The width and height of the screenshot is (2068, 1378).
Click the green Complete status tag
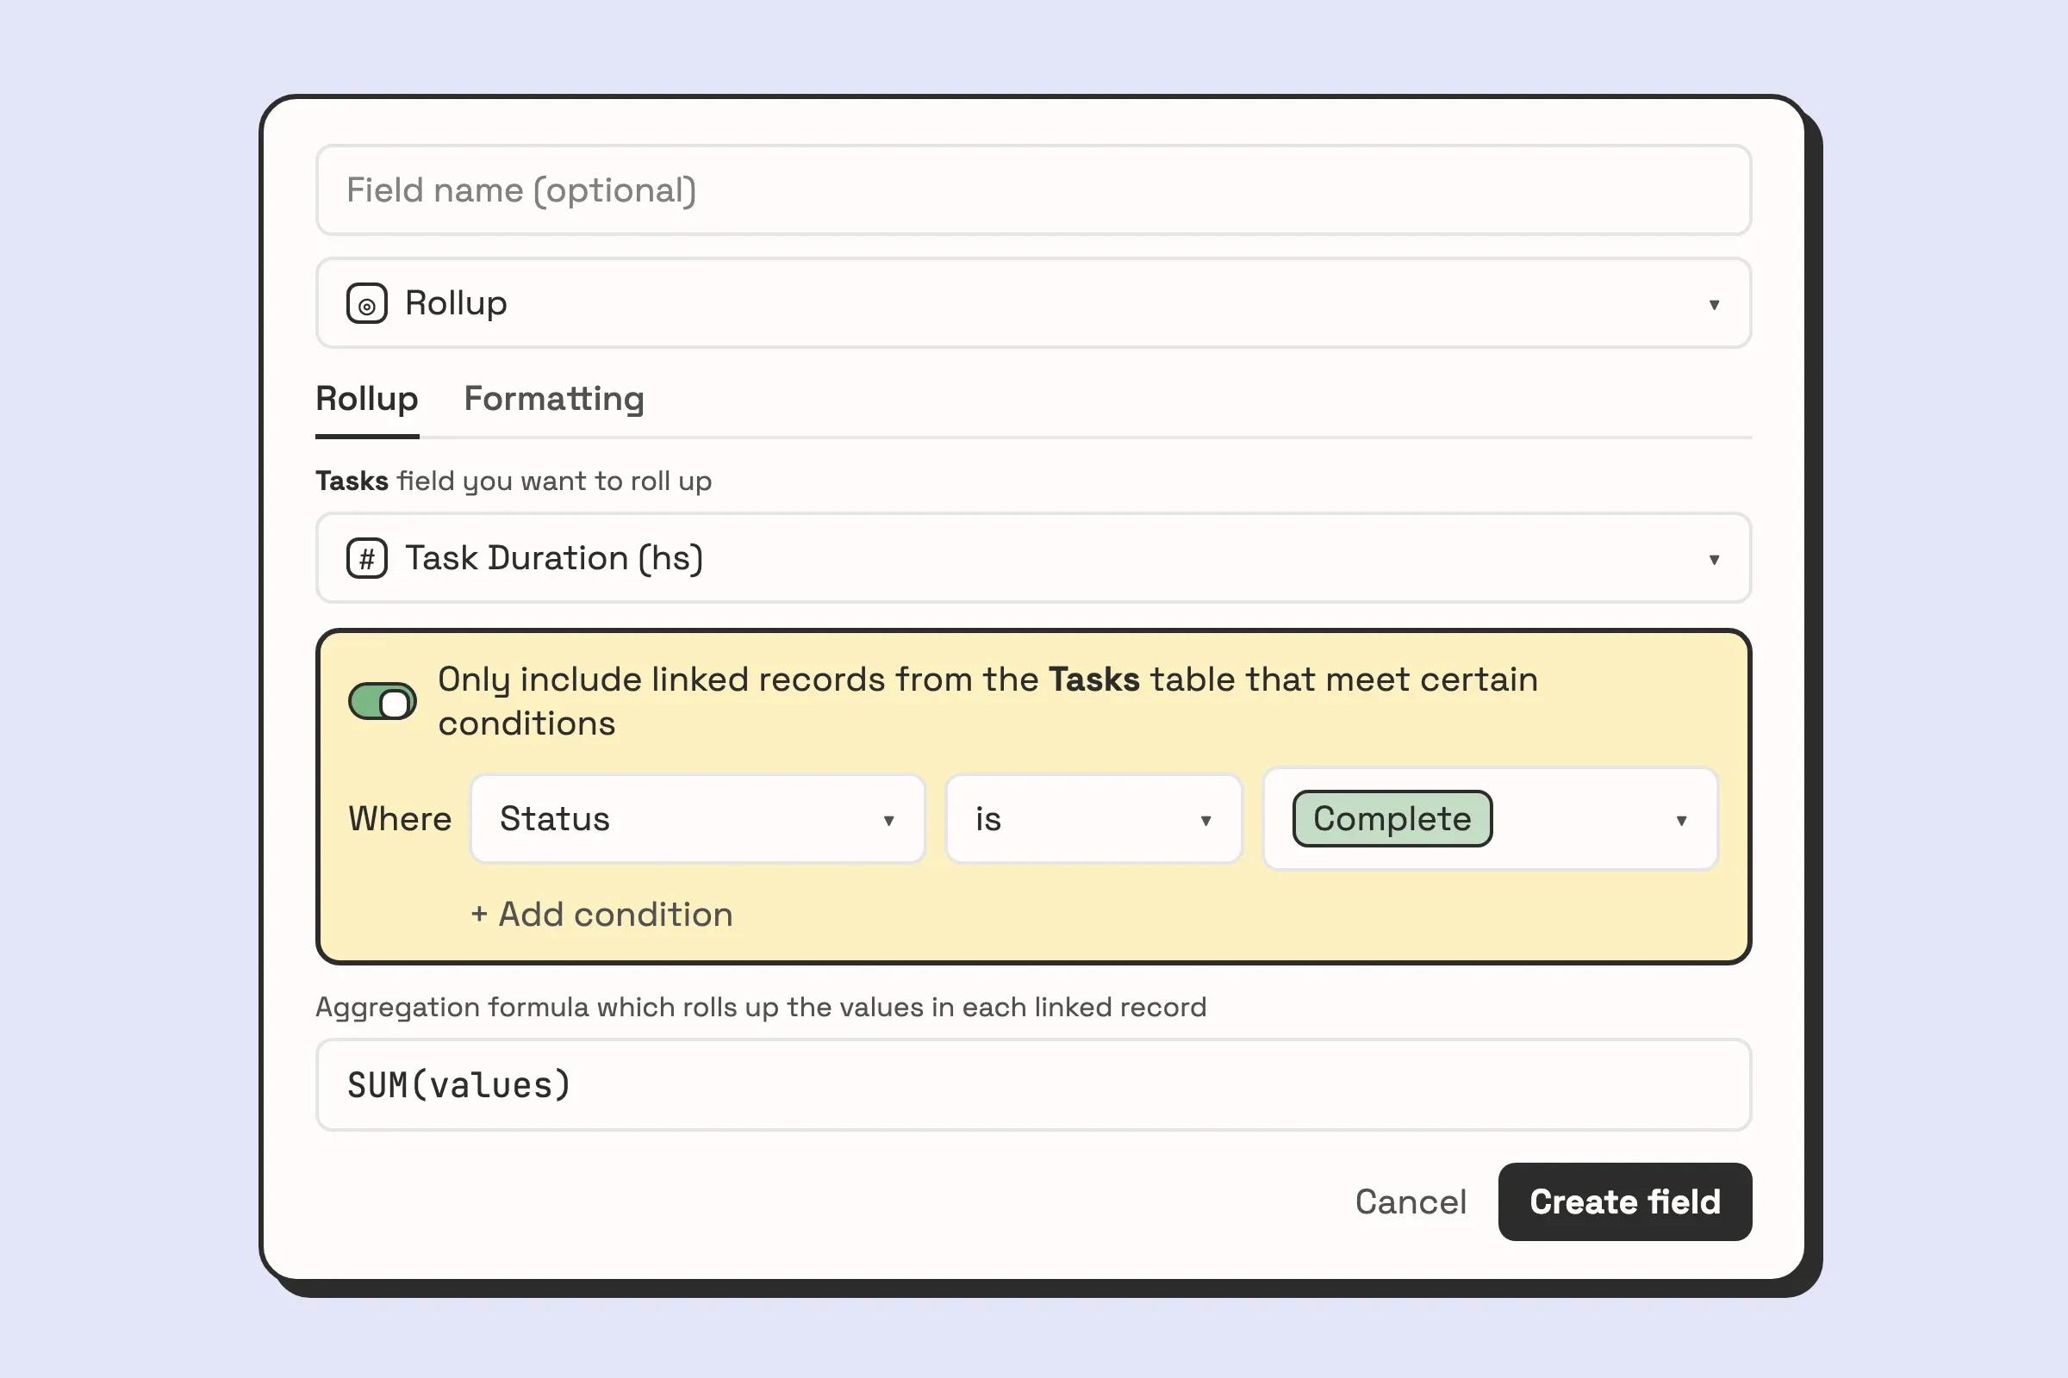click(1392, 819)
